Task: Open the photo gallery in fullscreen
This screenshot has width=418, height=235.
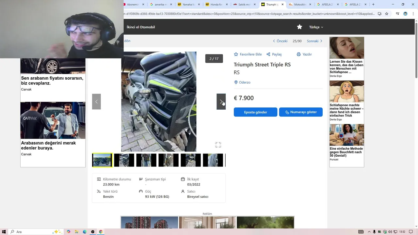Action: click(218, 145)
